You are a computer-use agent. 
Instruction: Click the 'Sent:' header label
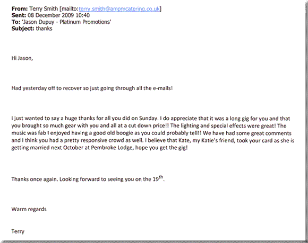click(19, 15)
